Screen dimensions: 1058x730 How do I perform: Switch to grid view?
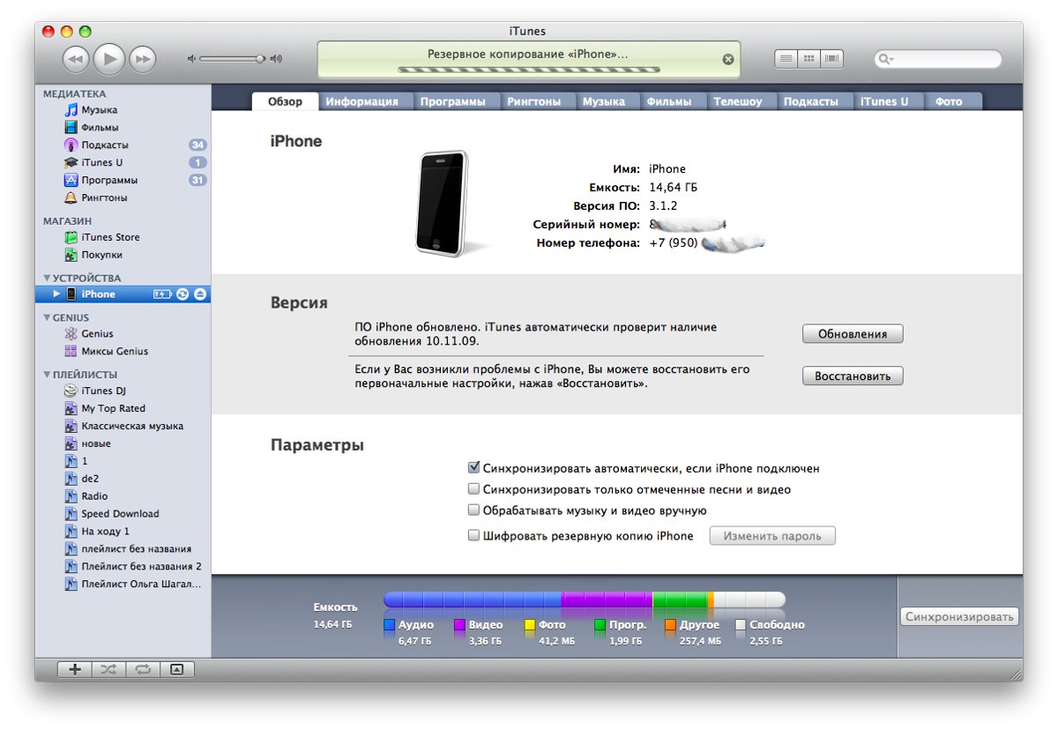click(808, 59)
